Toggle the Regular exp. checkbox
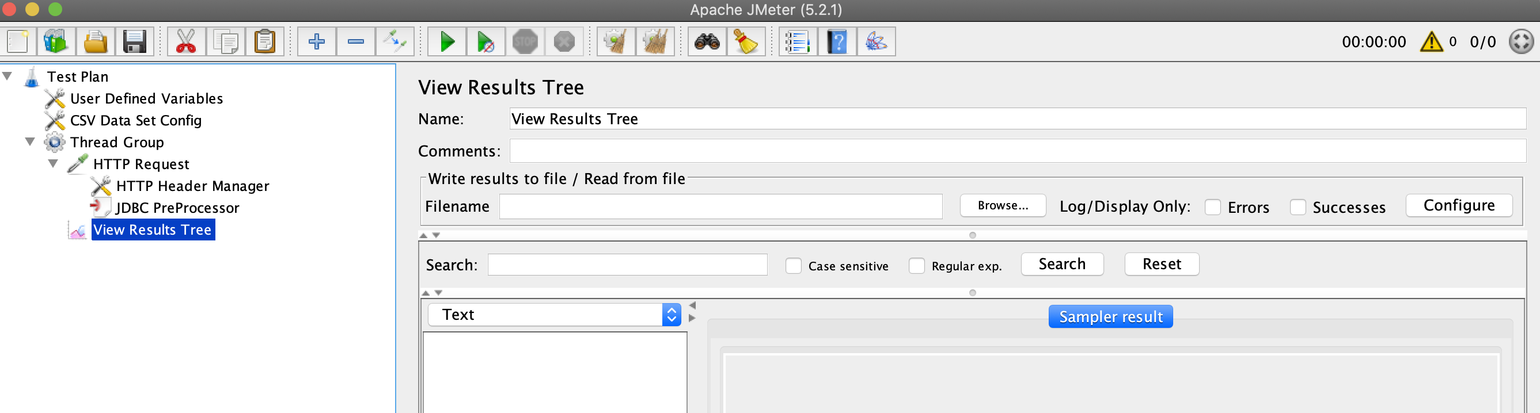This screenshot has width=1540, height=413. [916, 266]
